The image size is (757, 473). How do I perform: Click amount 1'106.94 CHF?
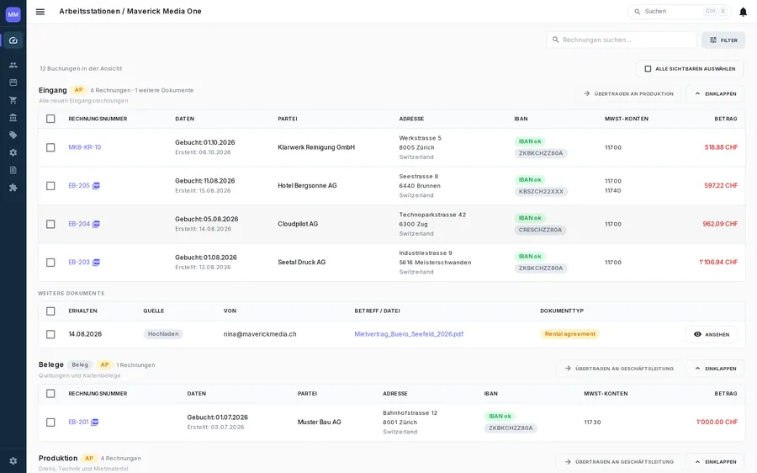coord(718,263)
